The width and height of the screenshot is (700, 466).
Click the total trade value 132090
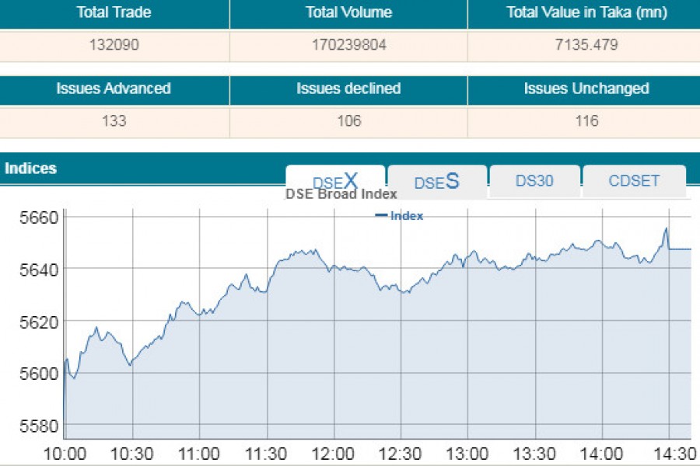tap(114, 45)
